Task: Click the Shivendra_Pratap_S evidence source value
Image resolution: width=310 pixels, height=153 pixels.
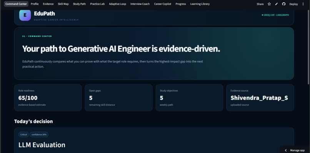Action: tap(259, 98)
